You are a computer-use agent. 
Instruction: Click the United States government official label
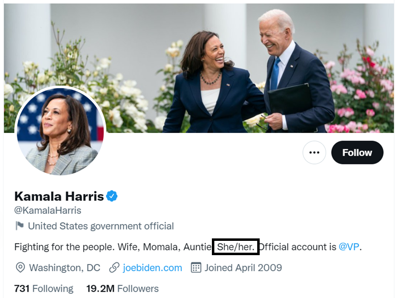[x=101, y=226]
